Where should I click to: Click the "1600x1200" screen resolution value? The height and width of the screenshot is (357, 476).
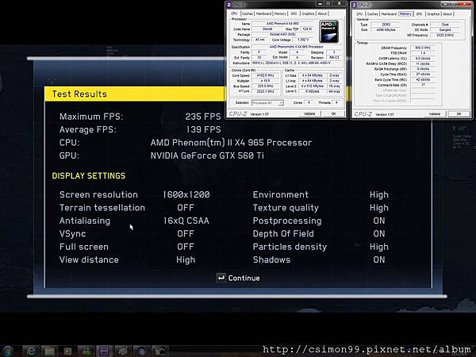pyautogui.click(x=186, y=194)
